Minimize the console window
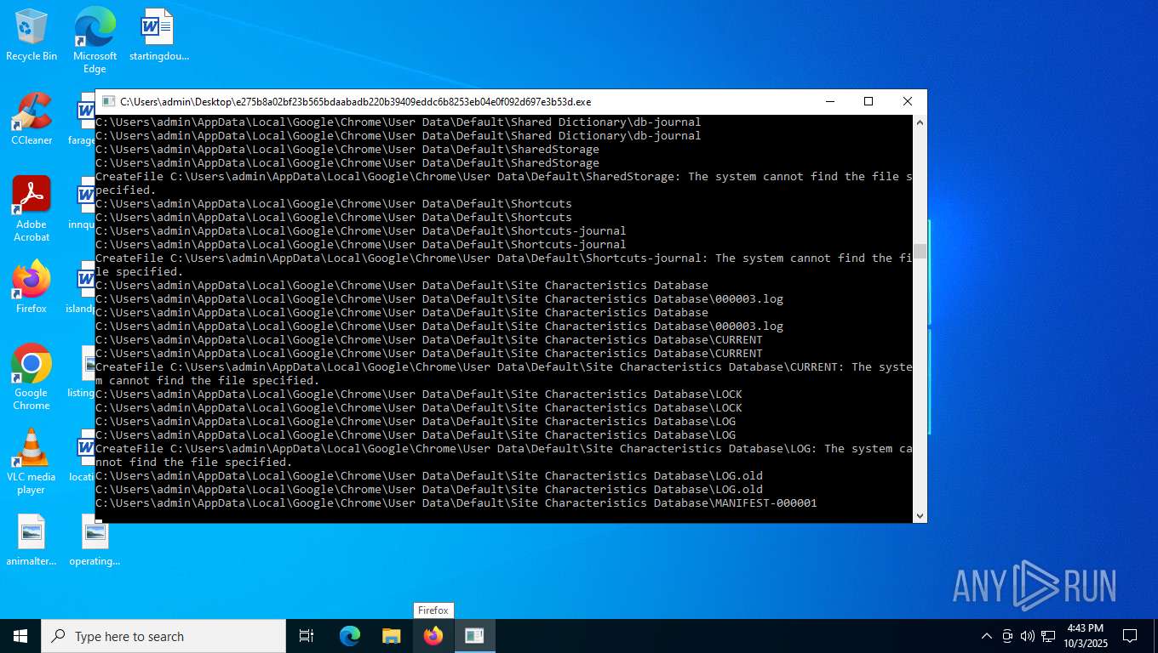The width and height of the screenshot is (1158, 653). (829, 101)
